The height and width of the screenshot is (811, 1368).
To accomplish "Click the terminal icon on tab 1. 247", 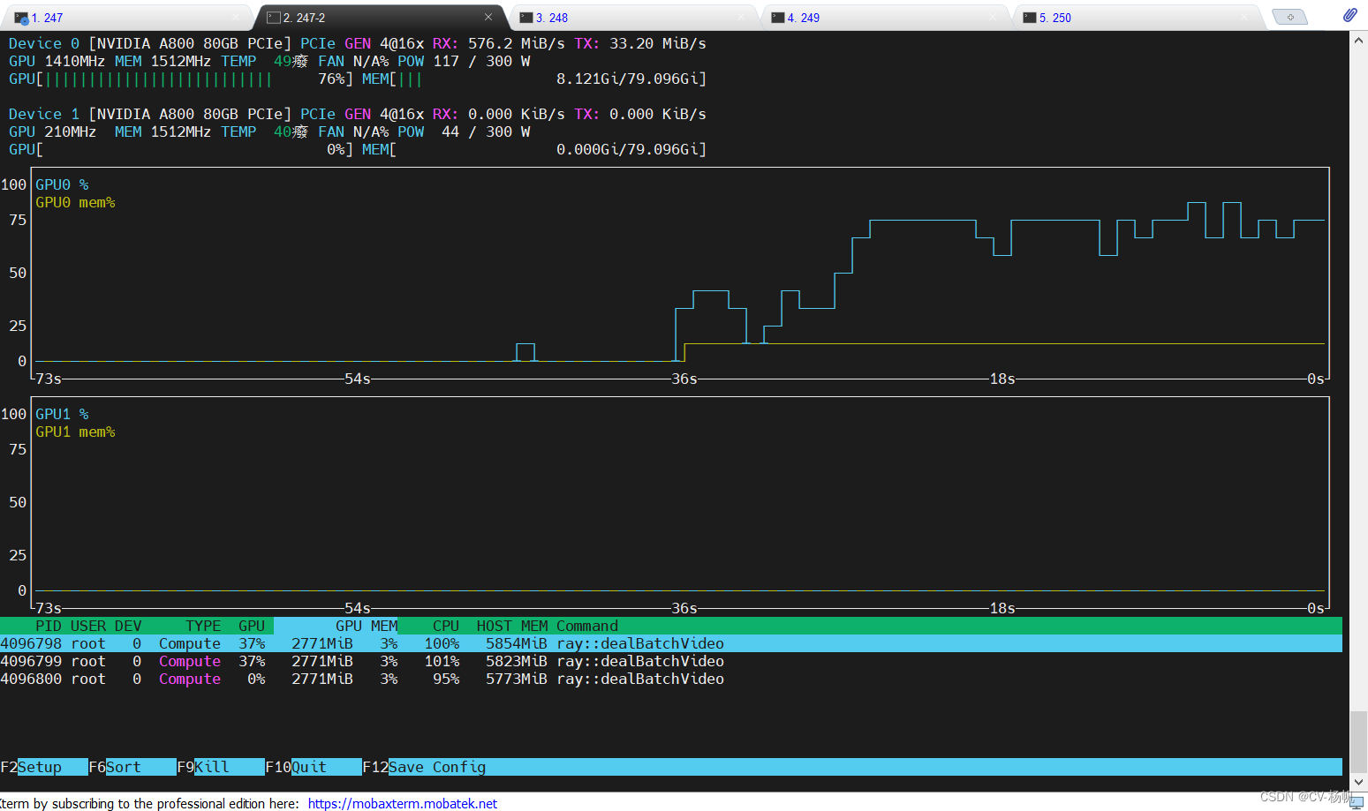I will pyautogui.click(x=22, y=18).
